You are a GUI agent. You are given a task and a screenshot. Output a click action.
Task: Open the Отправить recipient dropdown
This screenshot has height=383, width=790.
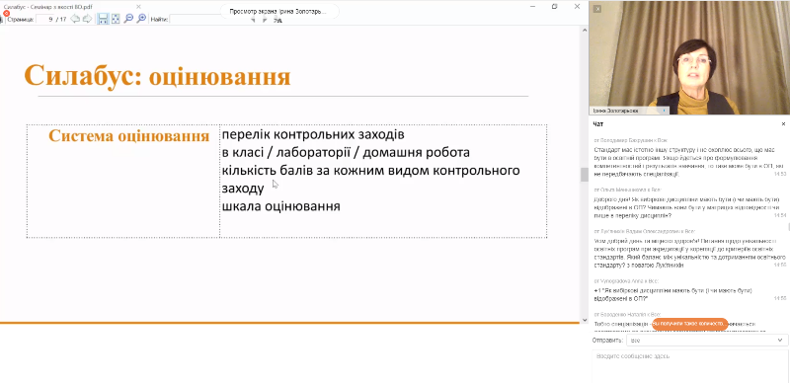707,341
